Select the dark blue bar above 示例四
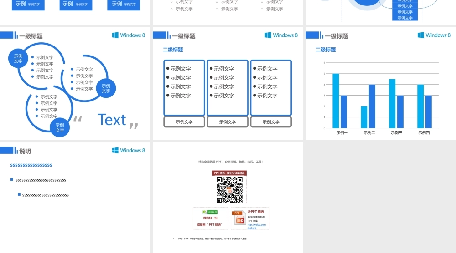The height and width of the screenshot is (253, 456). [x=428, y=111]
